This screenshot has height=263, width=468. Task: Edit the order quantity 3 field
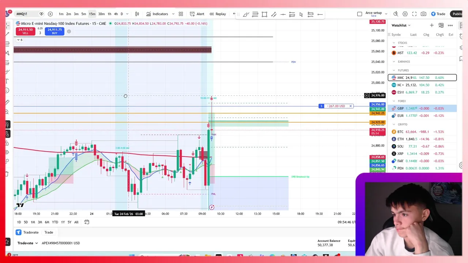tap(40, 33)
